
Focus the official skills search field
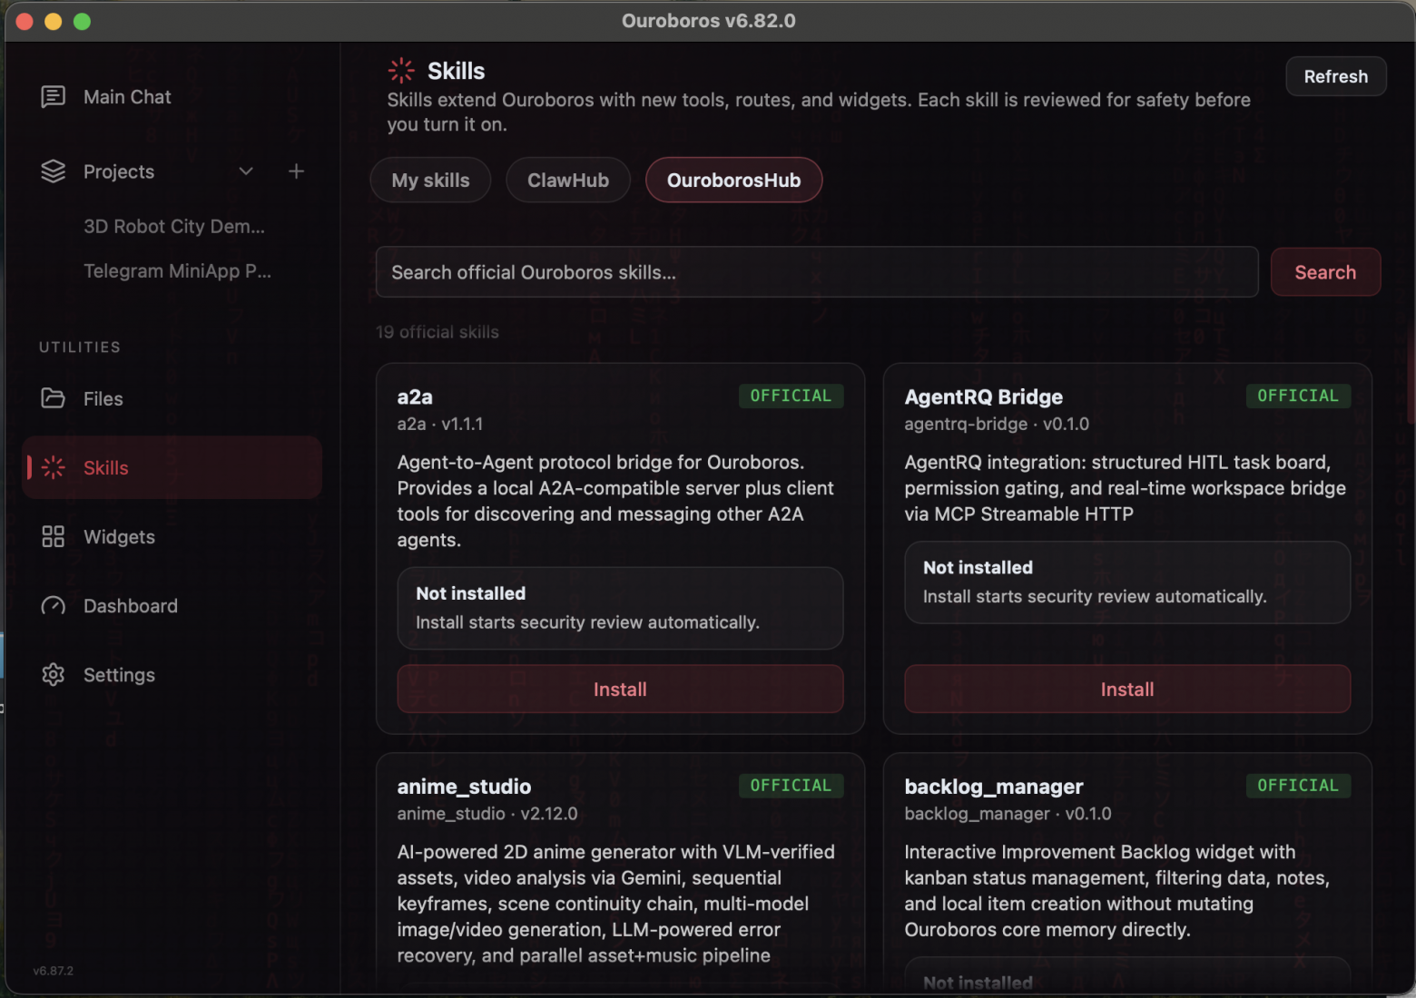[x=817, y=272]
